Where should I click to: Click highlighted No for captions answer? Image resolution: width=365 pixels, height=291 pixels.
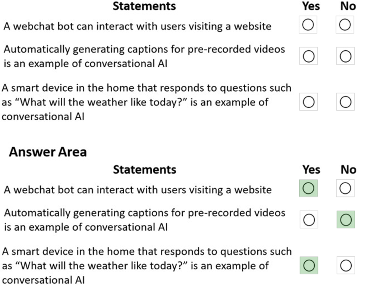point(345,220)
